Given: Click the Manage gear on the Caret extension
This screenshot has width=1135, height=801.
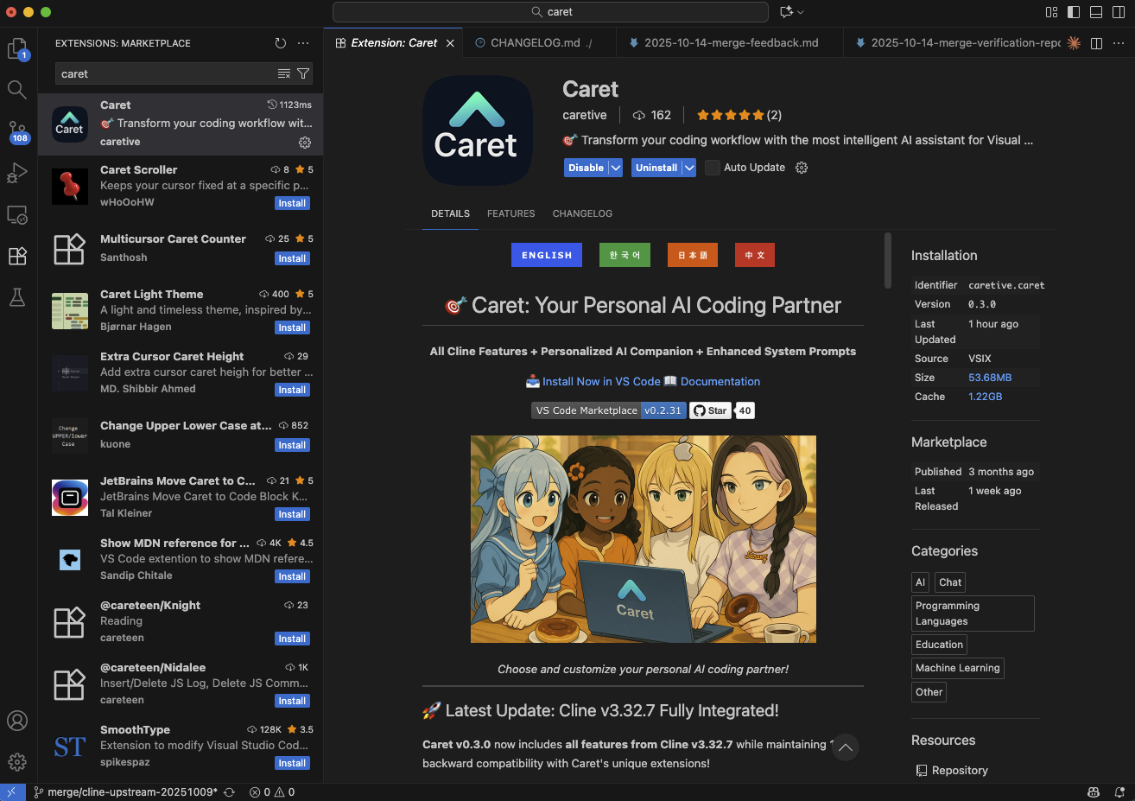Looking at the screenshot, I should point(305,143).
